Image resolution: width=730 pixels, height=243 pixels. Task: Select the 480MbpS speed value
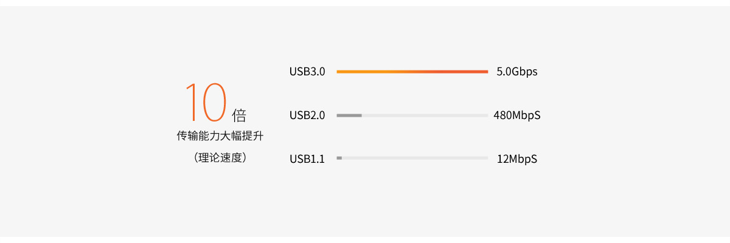click(517, 115)
